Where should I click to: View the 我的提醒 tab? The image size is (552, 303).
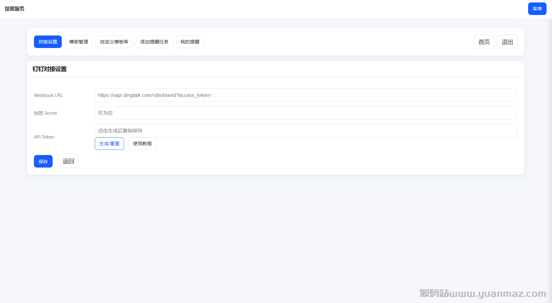click(190, 42)
